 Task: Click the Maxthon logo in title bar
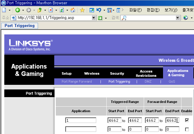(x=3, y=3)
